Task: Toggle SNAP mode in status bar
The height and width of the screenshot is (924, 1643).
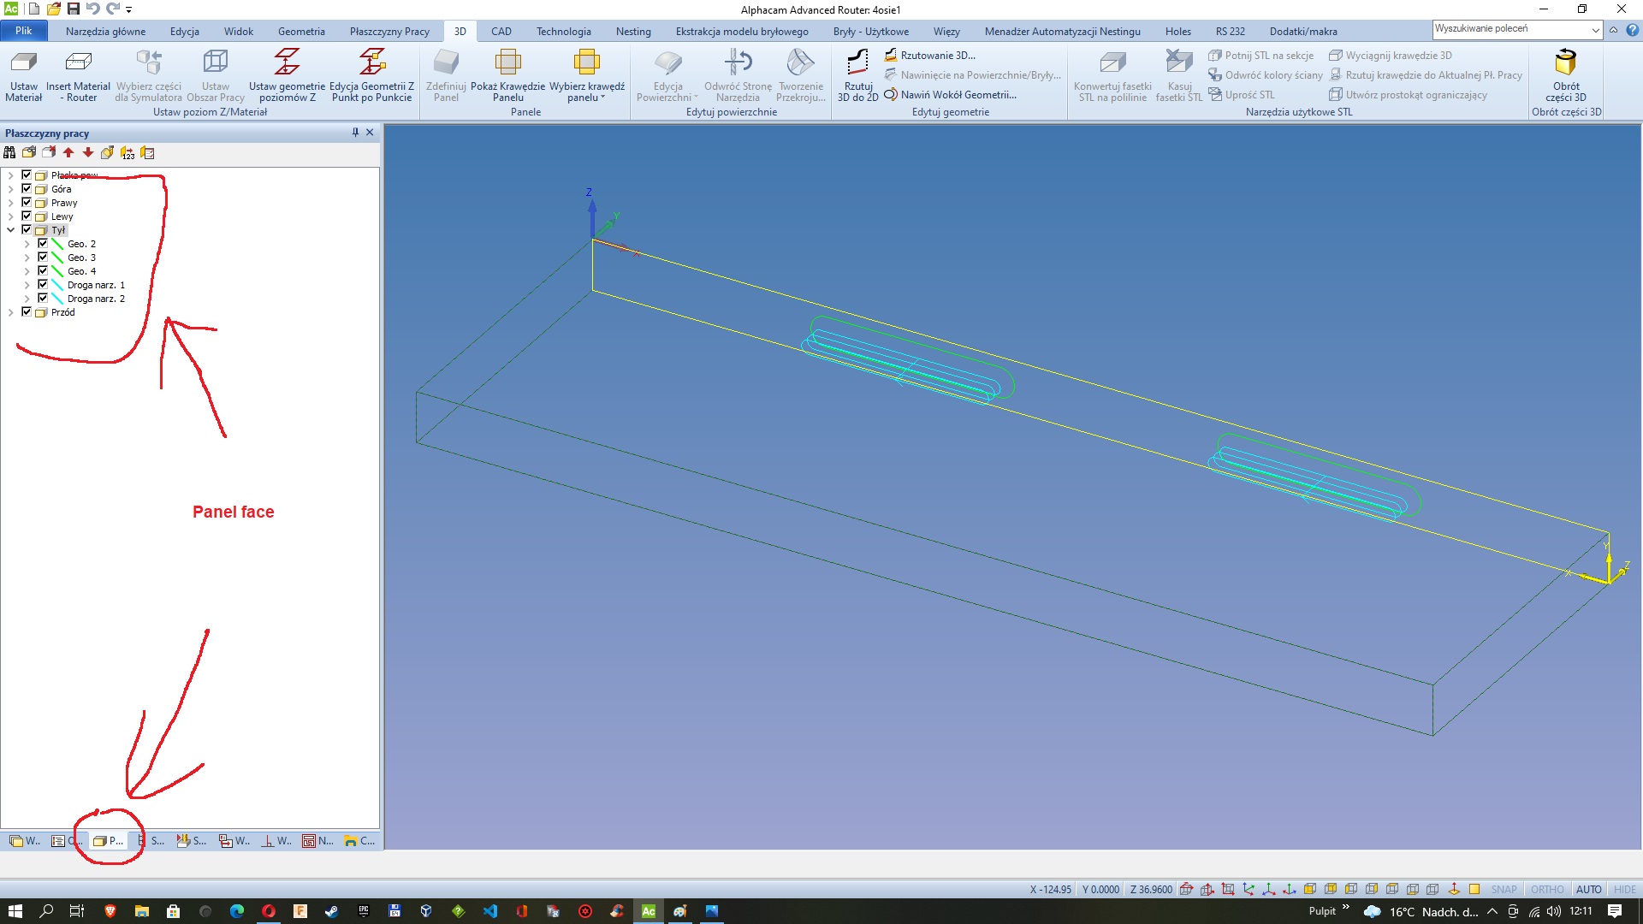Action: pos(1504,890)
